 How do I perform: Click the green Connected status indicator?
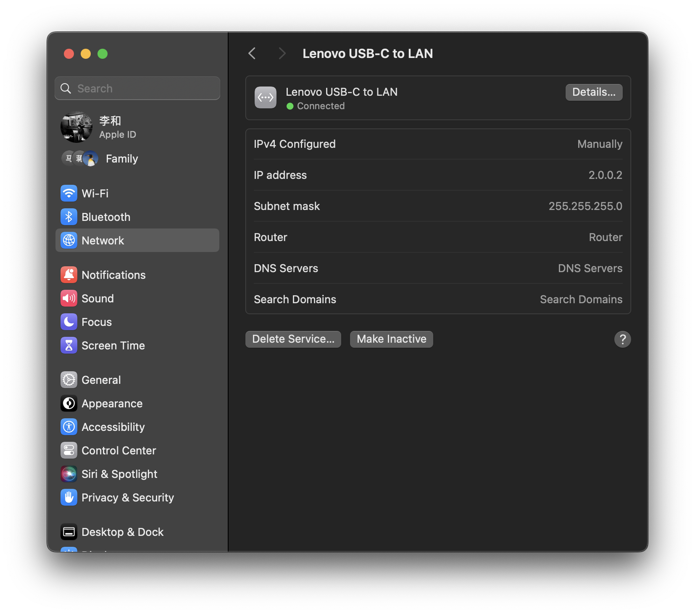290,106
